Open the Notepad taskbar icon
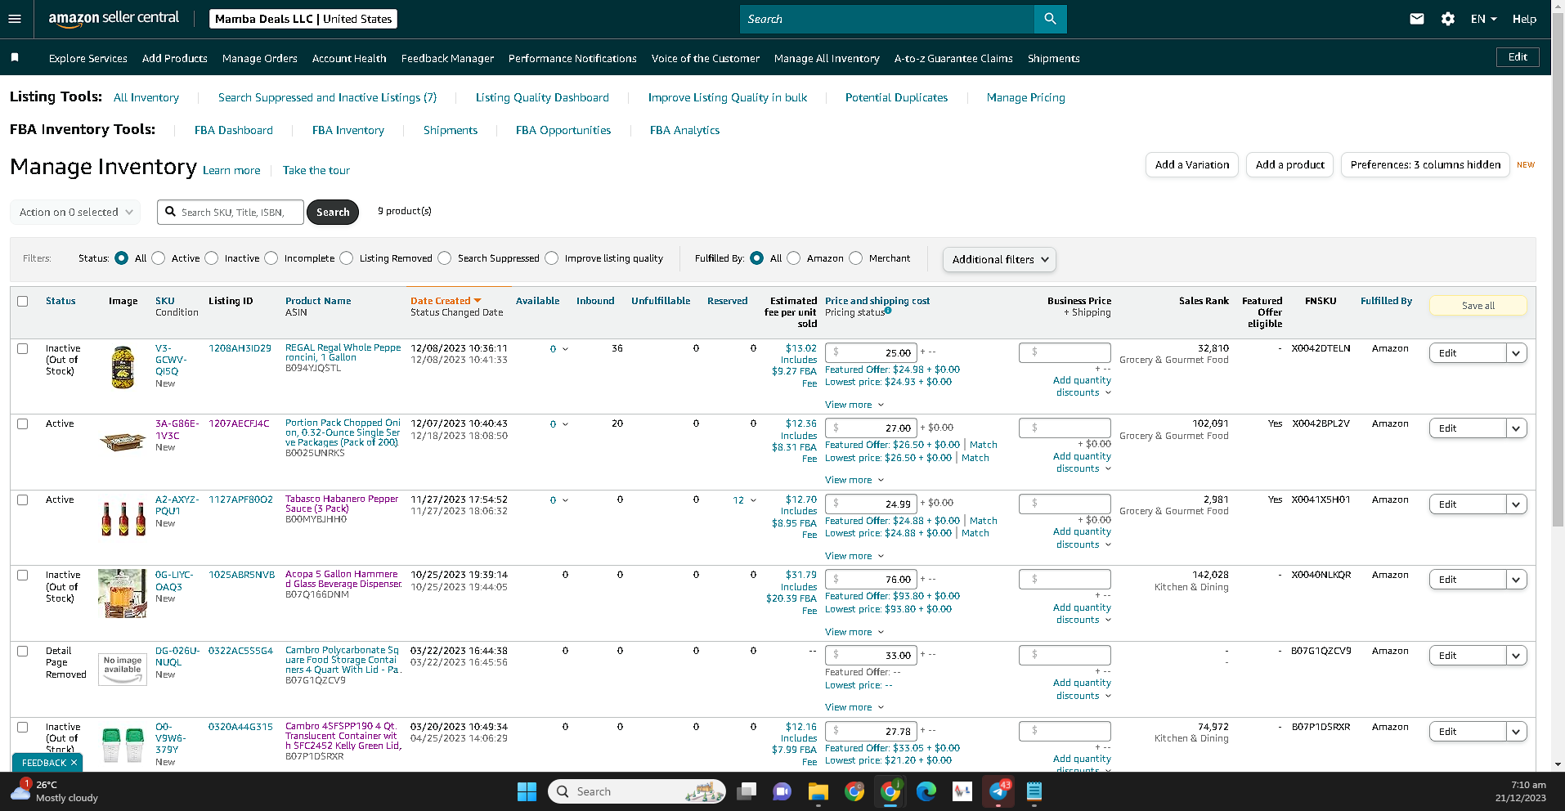This screenshot has height=811, width=1565. tap(1034, 791)
